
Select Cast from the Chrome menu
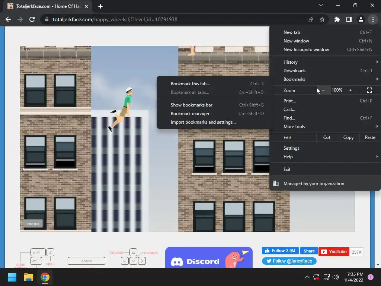pos(325,109)
